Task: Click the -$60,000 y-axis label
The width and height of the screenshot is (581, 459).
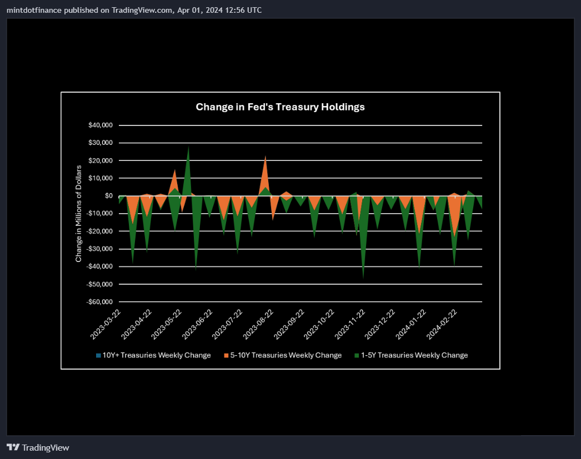Action: (x=99, y=302)
